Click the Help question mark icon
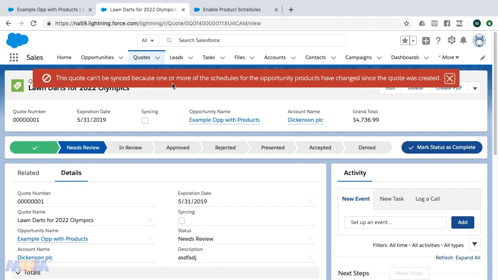 (x=438, y=40)
